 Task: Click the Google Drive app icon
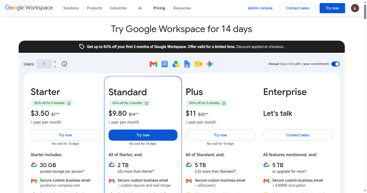click(176, 64)
